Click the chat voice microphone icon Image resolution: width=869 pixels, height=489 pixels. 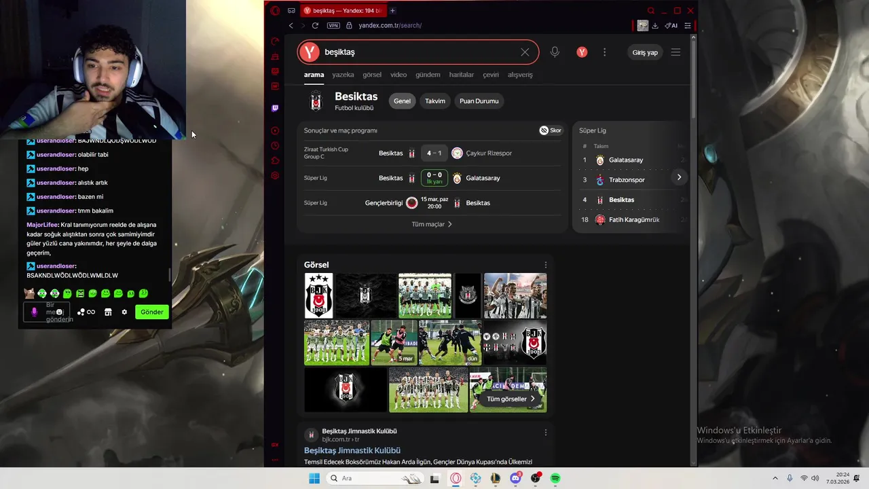coord(34,312)
